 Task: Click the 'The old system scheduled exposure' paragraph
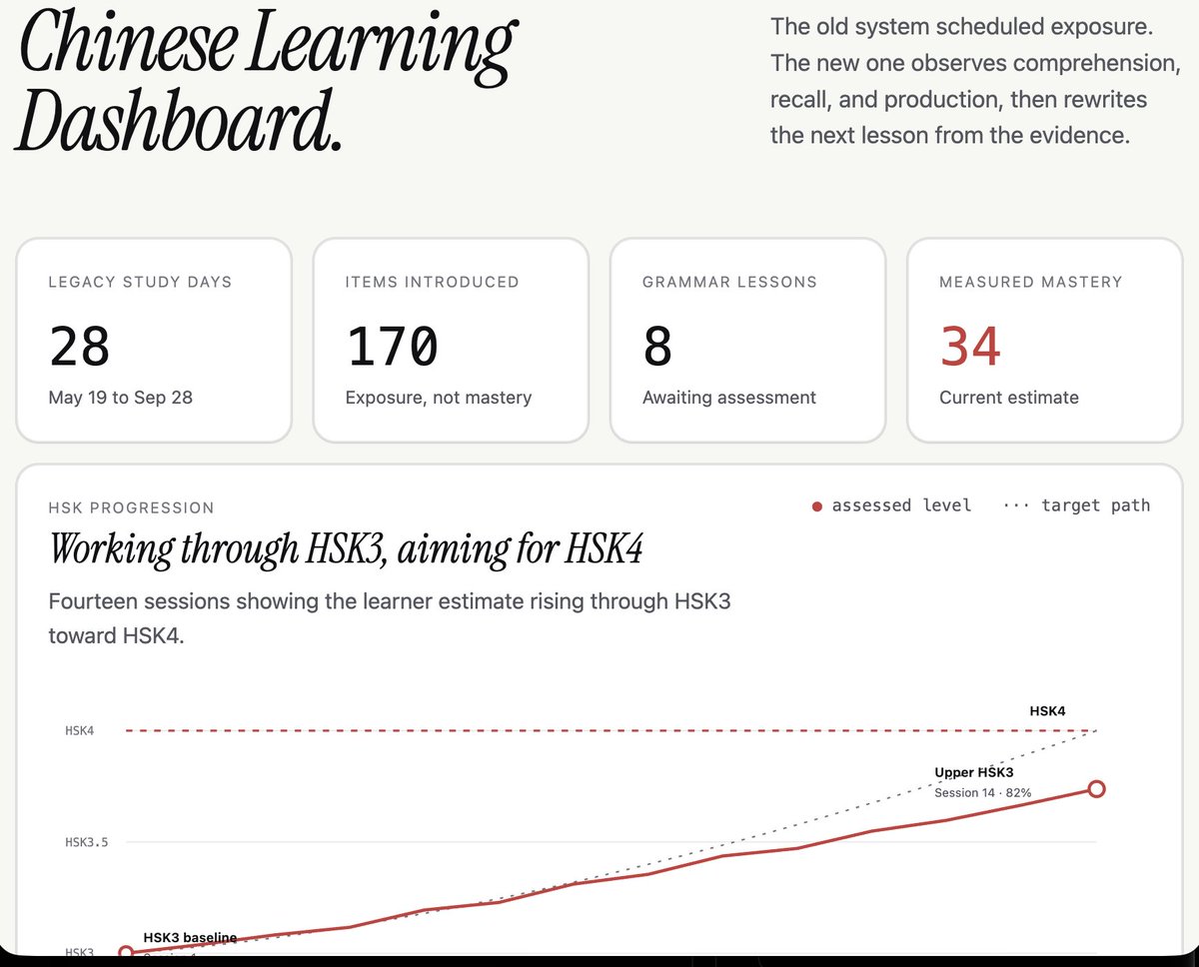pyautogui.click(x=975, y=81)
